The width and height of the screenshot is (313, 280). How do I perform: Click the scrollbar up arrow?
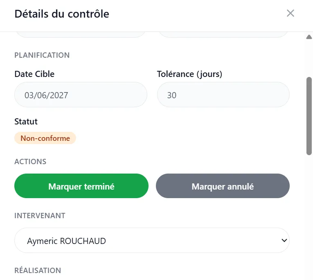pos(309,37)
